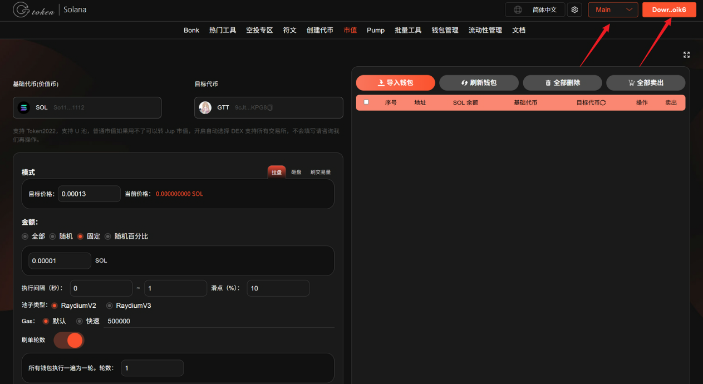The height and width of the screenshot is (384, 703).
Task: Click the SOL 余额 column header
Action: click(x=465, y=102)
